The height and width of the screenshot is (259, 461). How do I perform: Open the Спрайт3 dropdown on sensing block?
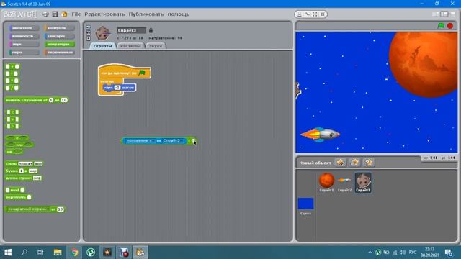point(174,141)
